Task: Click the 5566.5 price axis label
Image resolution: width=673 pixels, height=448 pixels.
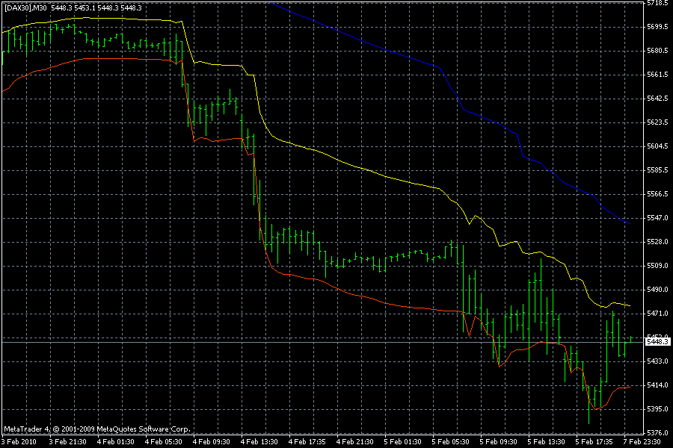Action: [x=657, y=194]
